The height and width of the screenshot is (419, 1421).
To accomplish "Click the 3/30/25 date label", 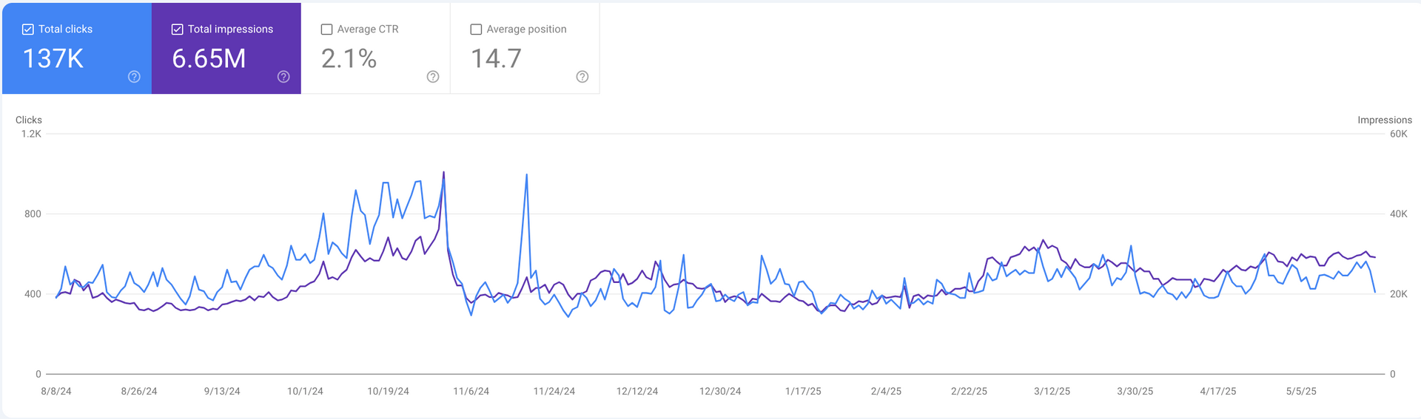I will [1135, 391].
